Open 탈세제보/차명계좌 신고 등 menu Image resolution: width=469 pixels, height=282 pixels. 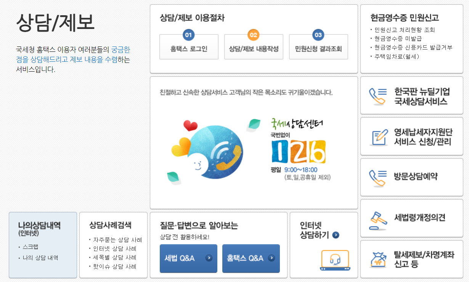[x=411, y=259]
